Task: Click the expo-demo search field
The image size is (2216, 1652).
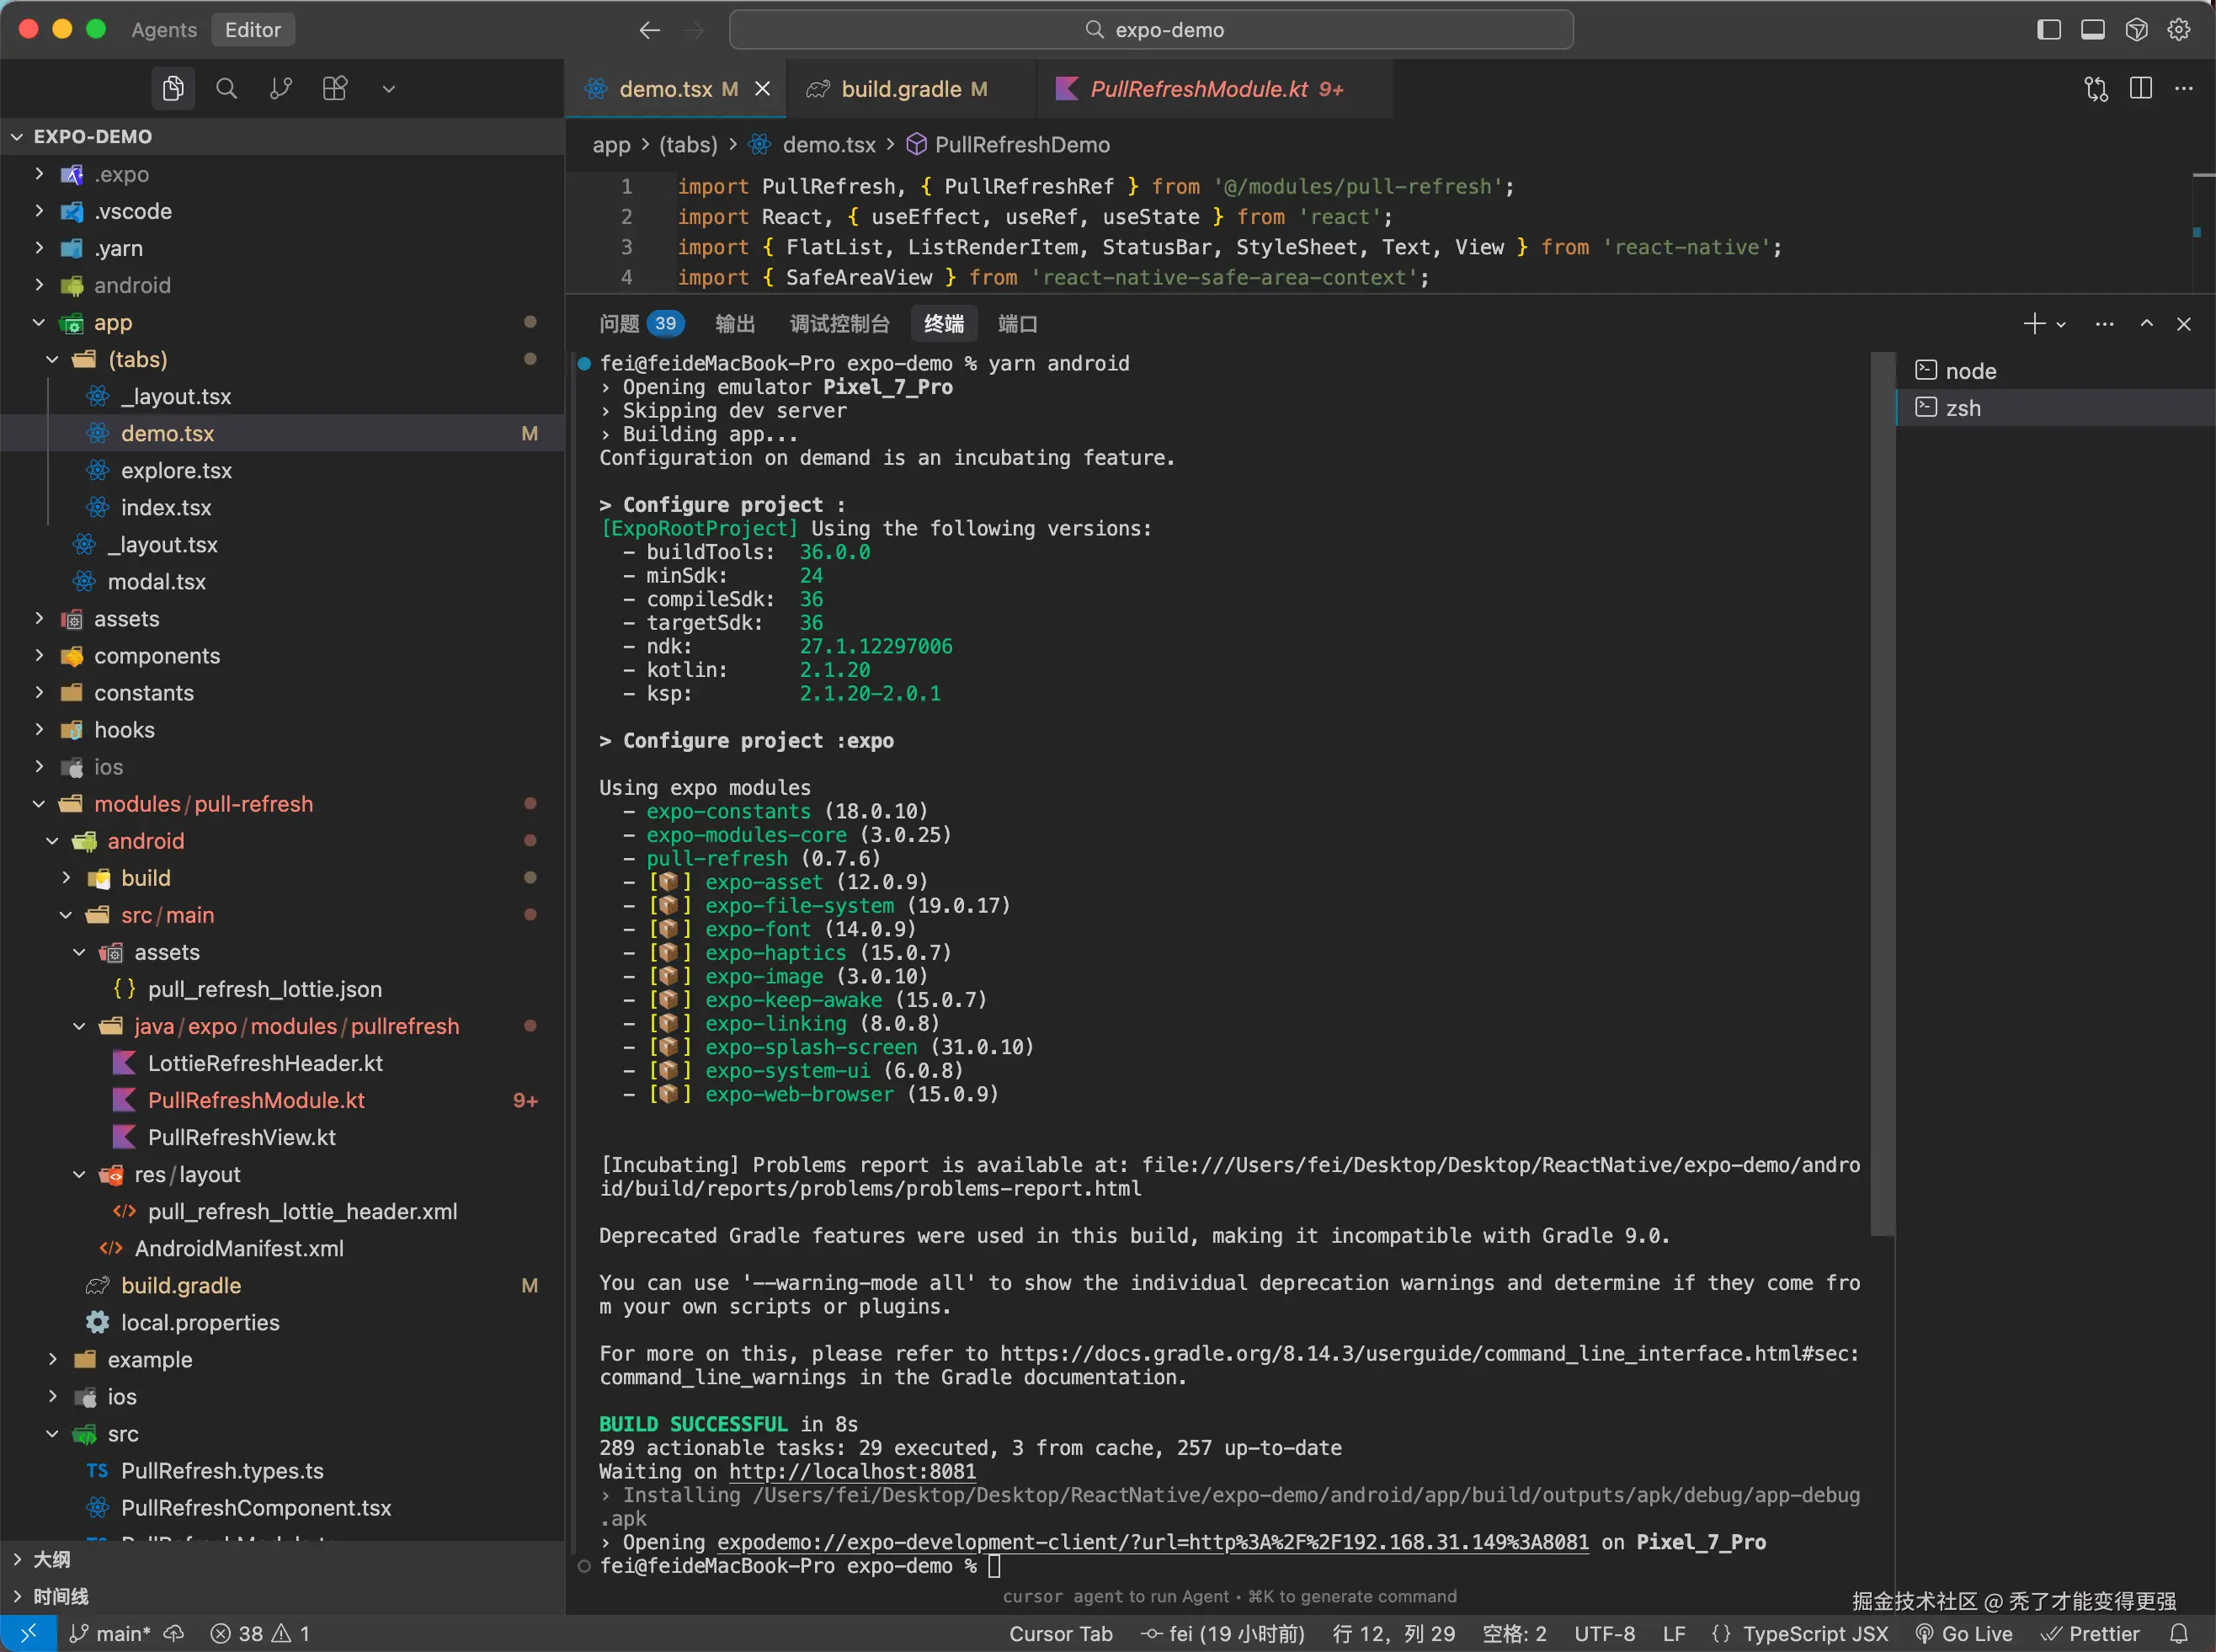Action: click(x=1151, y=30)
